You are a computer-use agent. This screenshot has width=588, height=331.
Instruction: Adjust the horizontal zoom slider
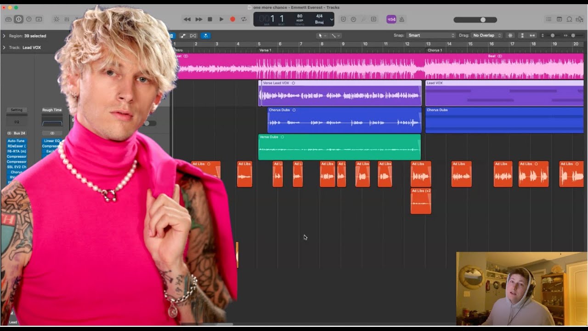[x=574, y=35]
